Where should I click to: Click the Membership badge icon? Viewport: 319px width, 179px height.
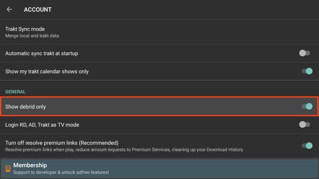point(7,169)
